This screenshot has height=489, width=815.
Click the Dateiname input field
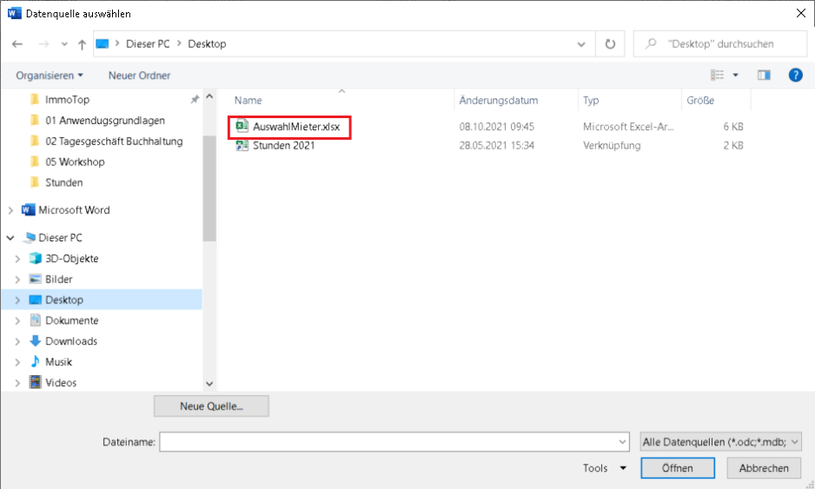(x=394, y=442)
